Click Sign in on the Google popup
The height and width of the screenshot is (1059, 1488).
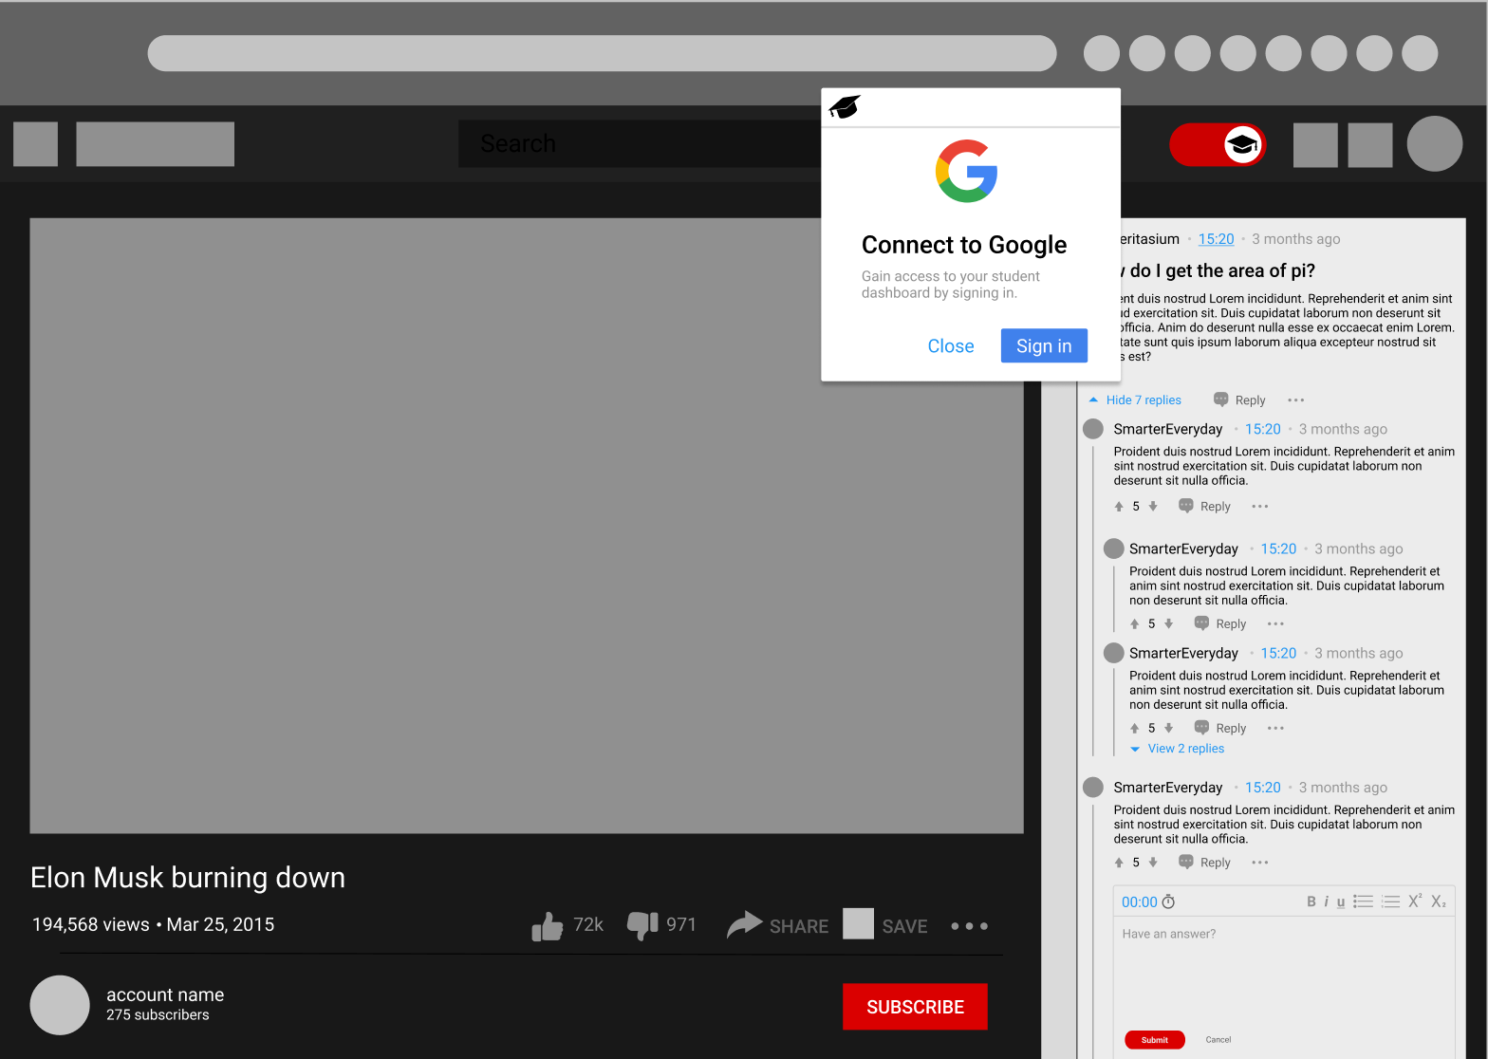click(1044, 345)
